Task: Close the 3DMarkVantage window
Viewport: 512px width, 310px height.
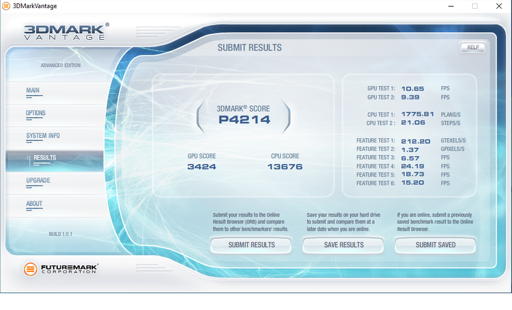Action: click(499, 6)
